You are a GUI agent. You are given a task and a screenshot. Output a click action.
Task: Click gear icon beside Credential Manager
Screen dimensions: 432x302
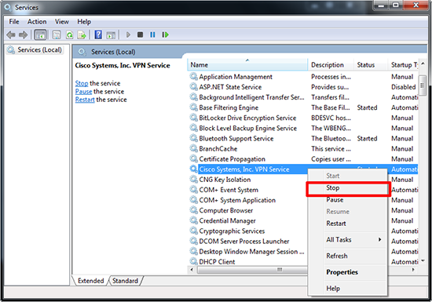[194, 220]
